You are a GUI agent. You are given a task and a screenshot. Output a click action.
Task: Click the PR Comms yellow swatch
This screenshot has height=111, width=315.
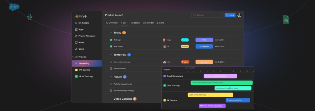[76, 70]
